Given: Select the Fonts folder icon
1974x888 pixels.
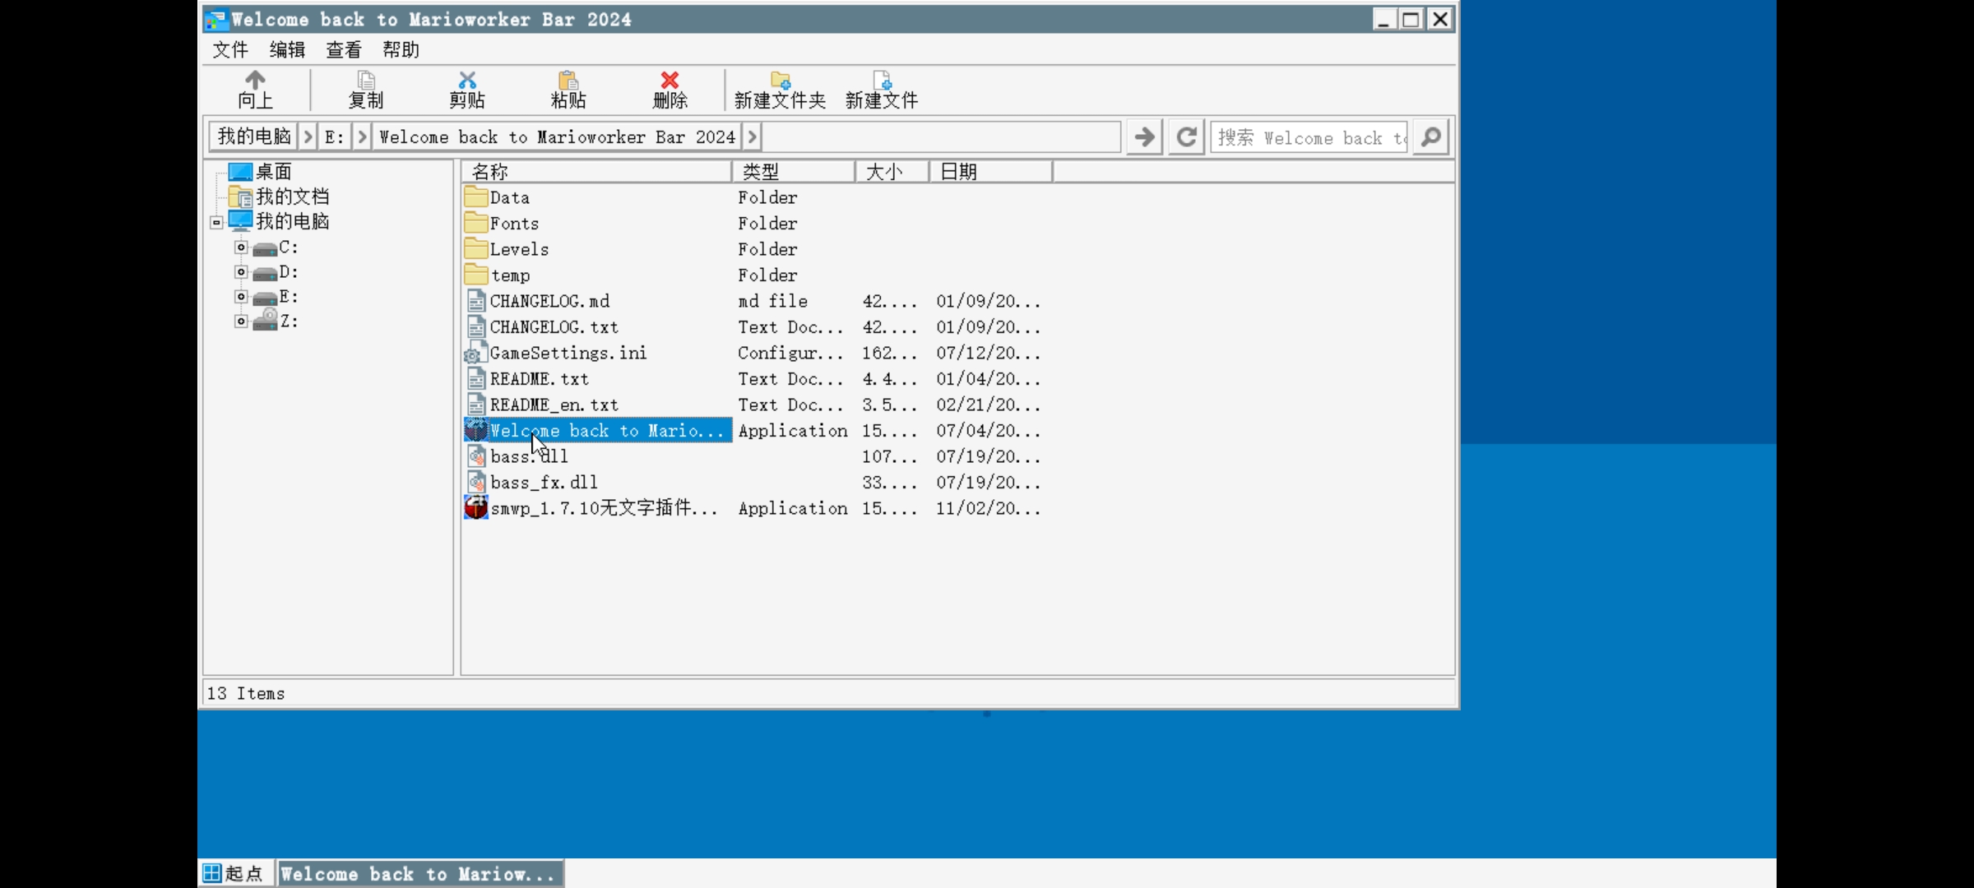Looking at the screenshot, I should click(x=475, y=223).
